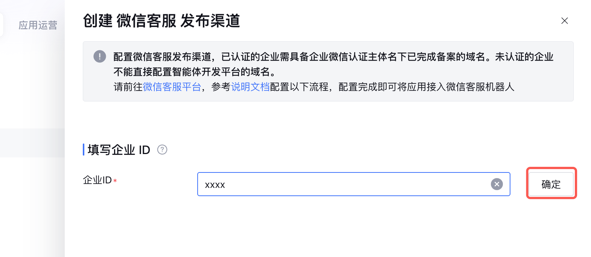Image resolution: width=591 pixels, height=257 pixels.
Task: Select 应用运营 in the left sidebar
Action: click(x=38, y=25)
